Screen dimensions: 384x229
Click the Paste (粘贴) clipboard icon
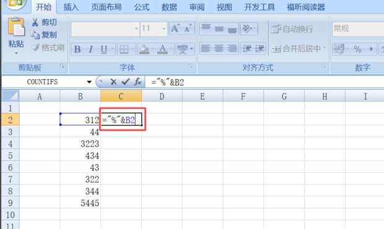pos(16,27)
